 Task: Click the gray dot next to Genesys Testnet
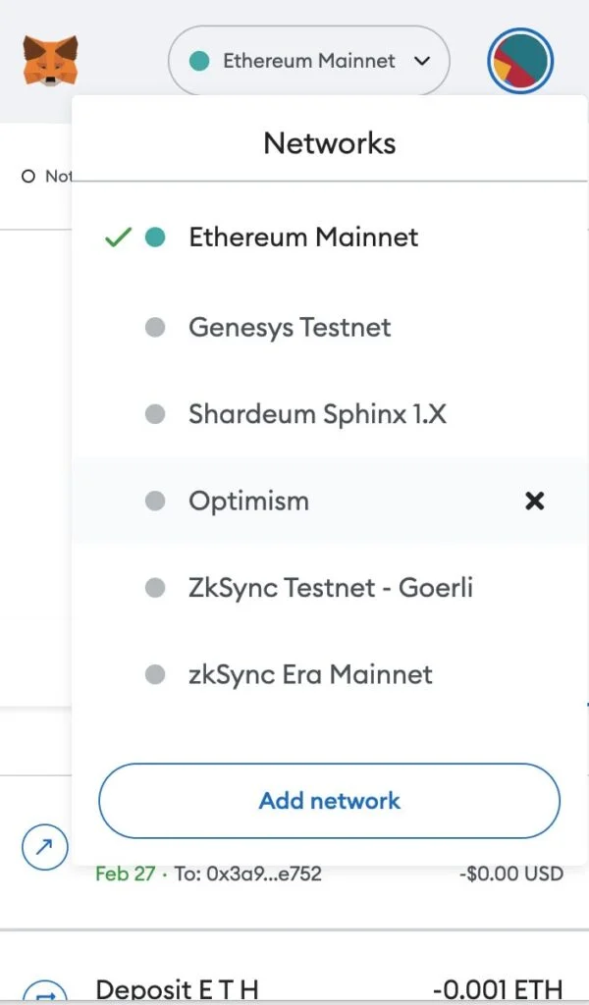pyautogui.click(x=154, y=327)
